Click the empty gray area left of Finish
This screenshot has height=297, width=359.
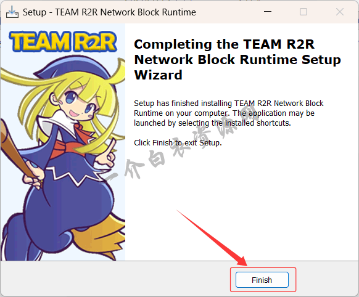pos(115,279)
